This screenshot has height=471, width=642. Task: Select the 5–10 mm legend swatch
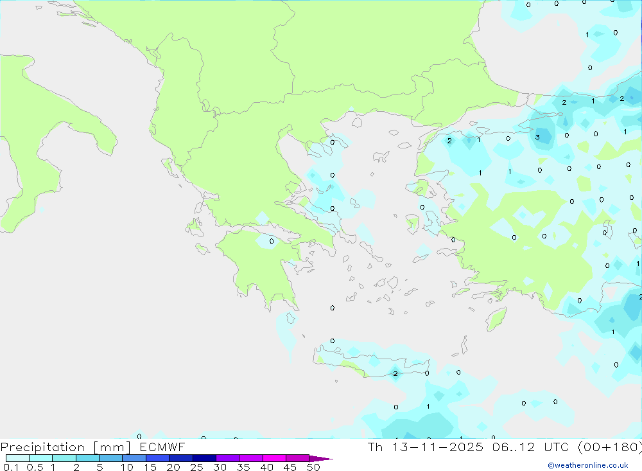(110, 458)
